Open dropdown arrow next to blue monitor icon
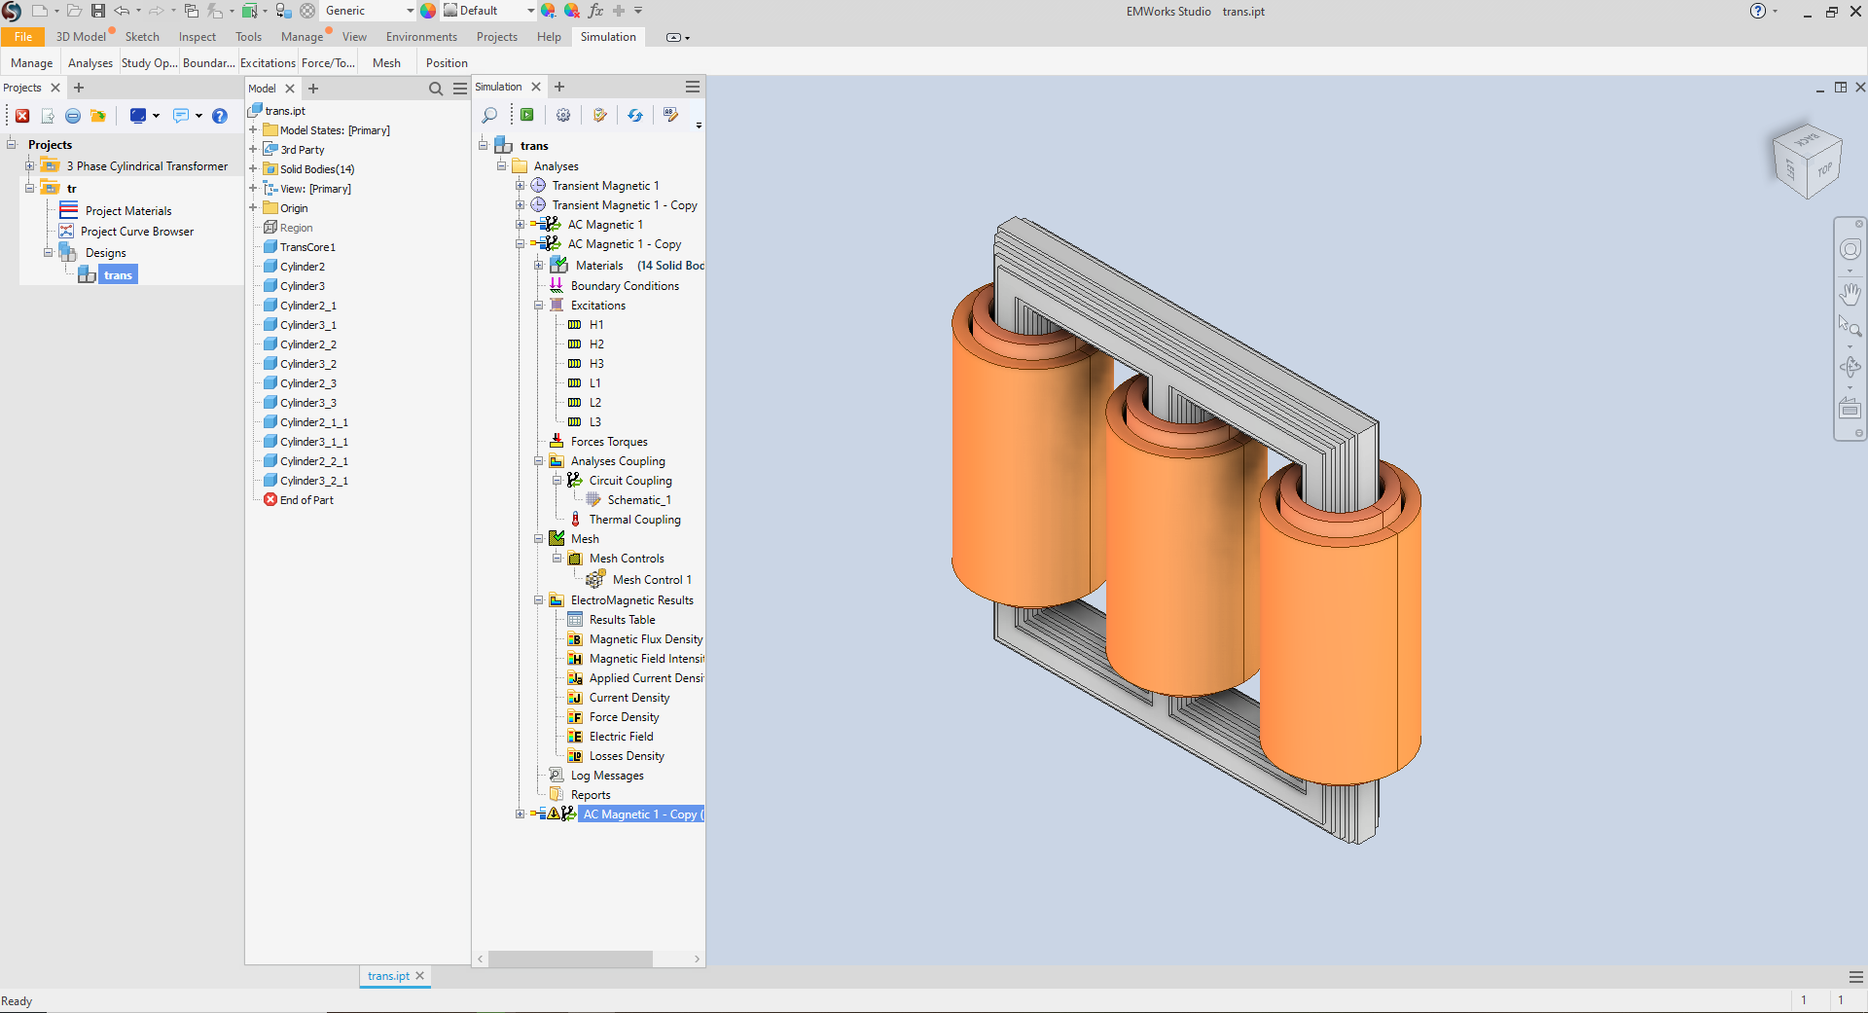The width and height of the screenshot is (1868, 1013). pyautogui.click(x=156, y=116)
